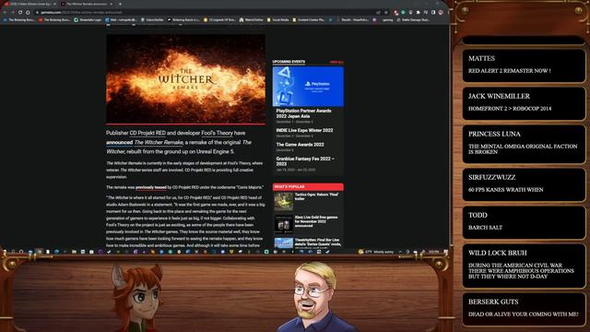Click the Tactics Ogre article thumbnail
Image resolution: width=590 pixels, height=332 pixels.
click(x=283, y=201)
